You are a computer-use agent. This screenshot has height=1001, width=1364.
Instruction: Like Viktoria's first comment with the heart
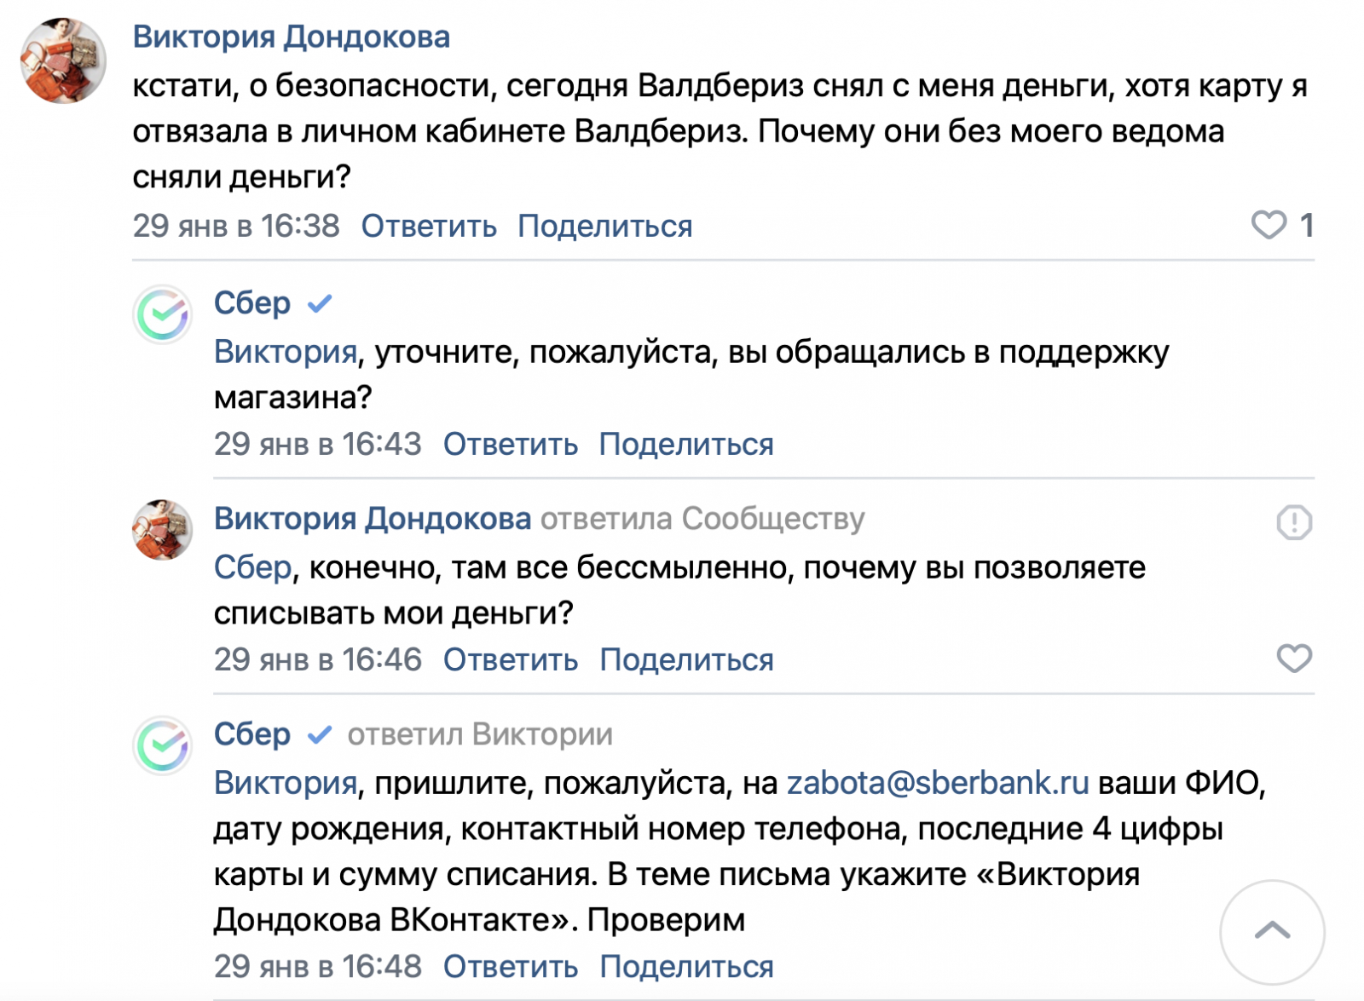[x=1269, y=225]
